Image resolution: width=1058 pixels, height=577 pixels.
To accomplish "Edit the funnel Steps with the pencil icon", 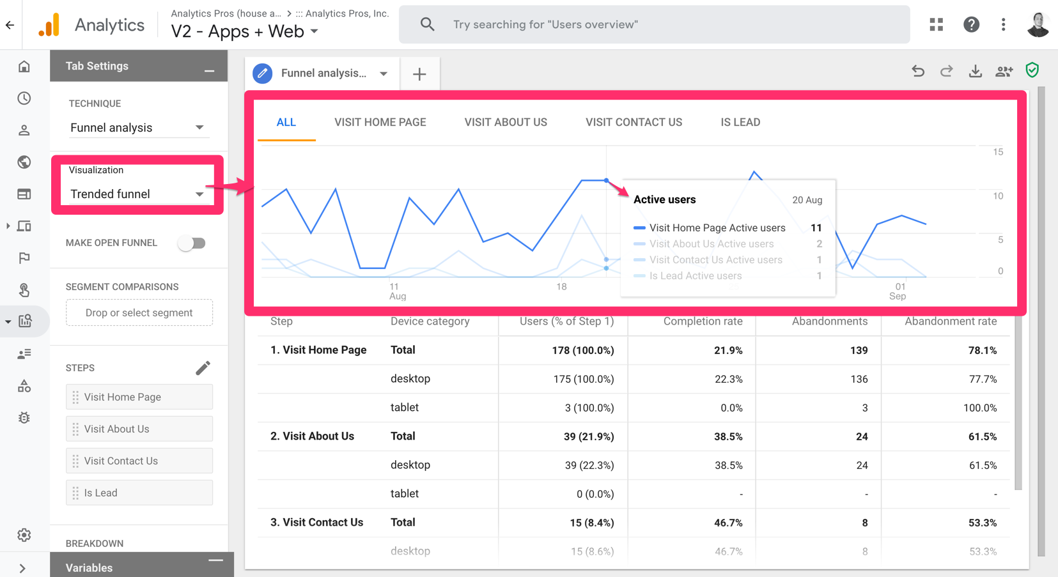I will click(x=203, y=367).
